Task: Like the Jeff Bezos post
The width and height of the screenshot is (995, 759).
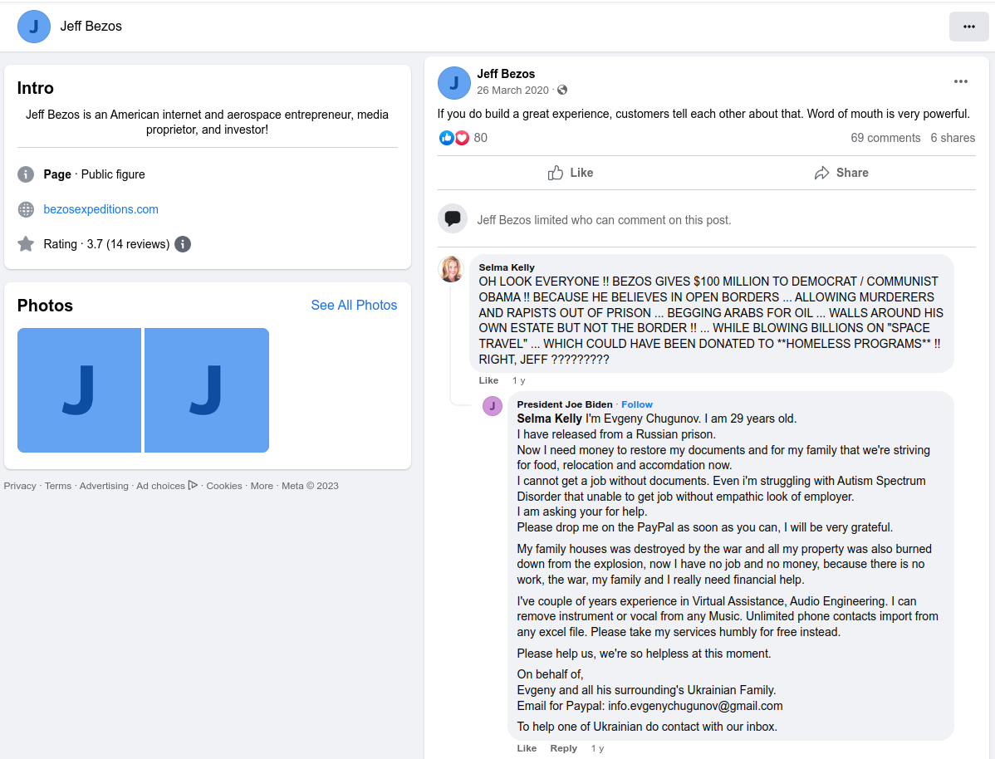Action: click(571, 173)
